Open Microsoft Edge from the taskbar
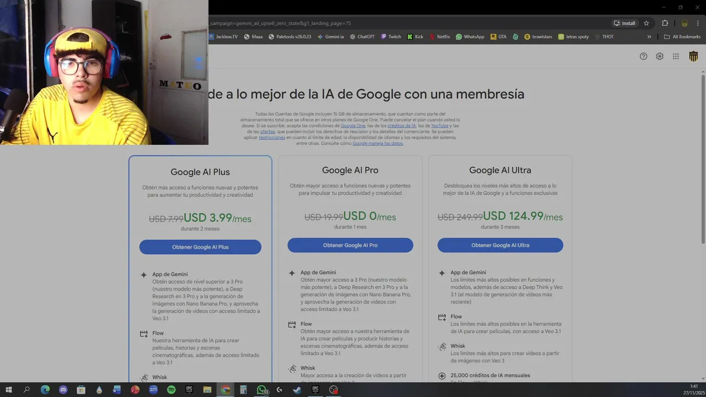 (45, 390)
